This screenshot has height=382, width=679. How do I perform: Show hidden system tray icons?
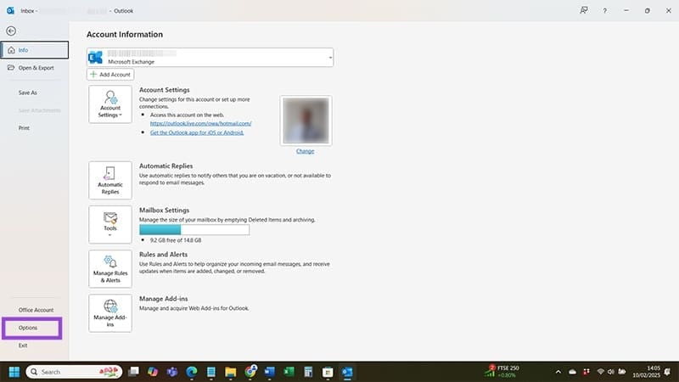click(558, 372)
